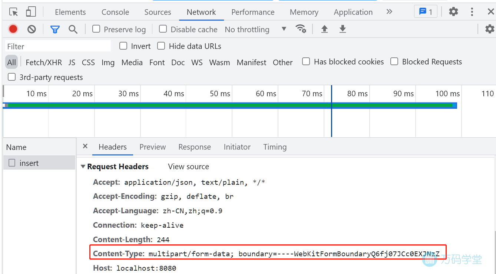Open the Performance tab
Screen dimensions: 496x274
point(253,12)
